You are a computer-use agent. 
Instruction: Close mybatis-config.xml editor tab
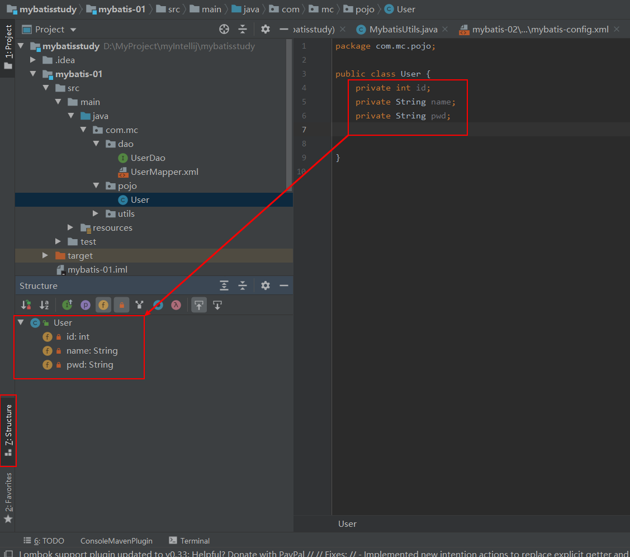pyautogui.click(x=617, y=29)
